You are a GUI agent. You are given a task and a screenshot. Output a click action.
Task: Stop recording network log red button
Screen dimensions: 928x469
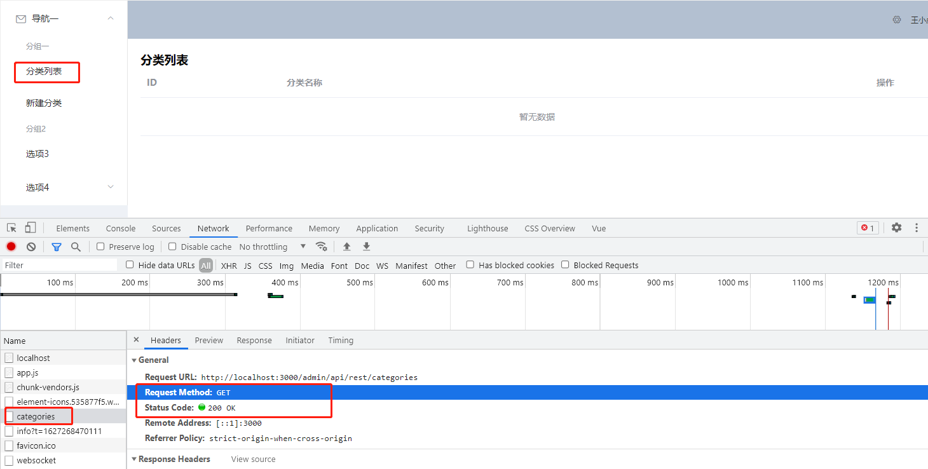pyautogui.click(x=11, y=247)
